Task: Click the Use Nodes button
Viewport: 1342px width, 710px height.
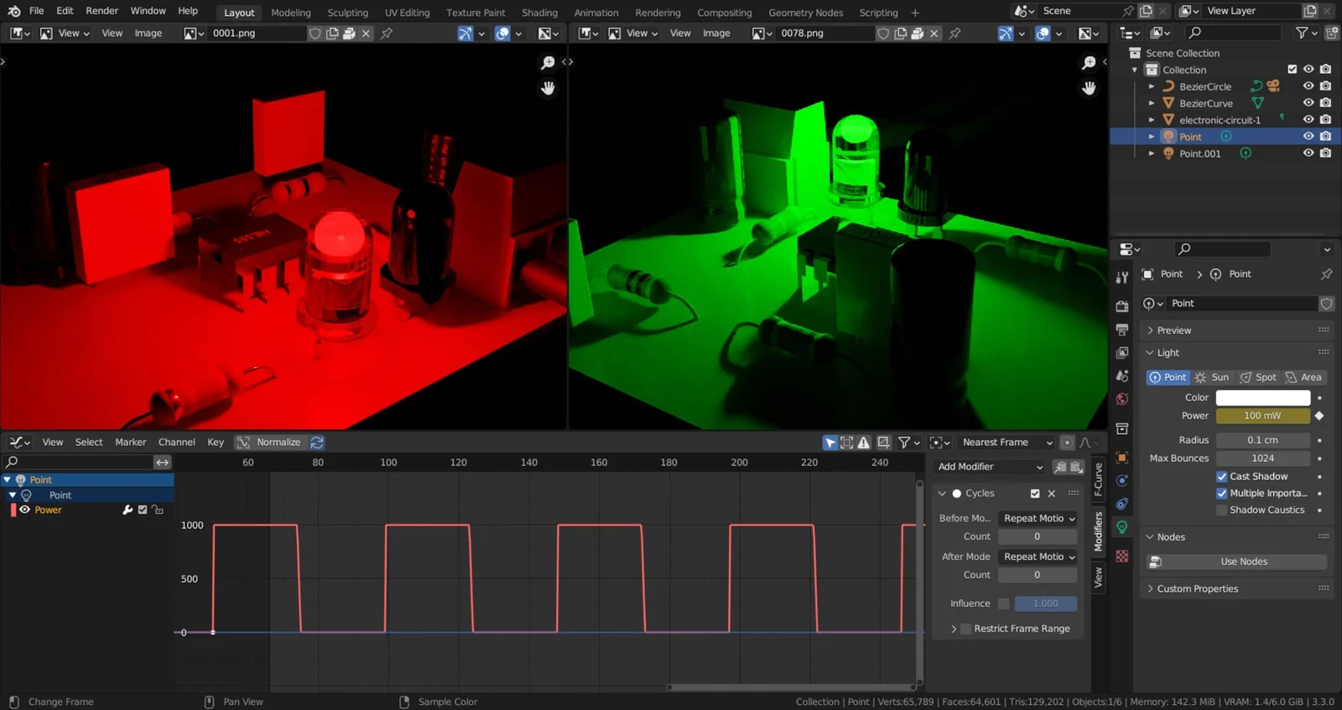Action: (1243, 562)
